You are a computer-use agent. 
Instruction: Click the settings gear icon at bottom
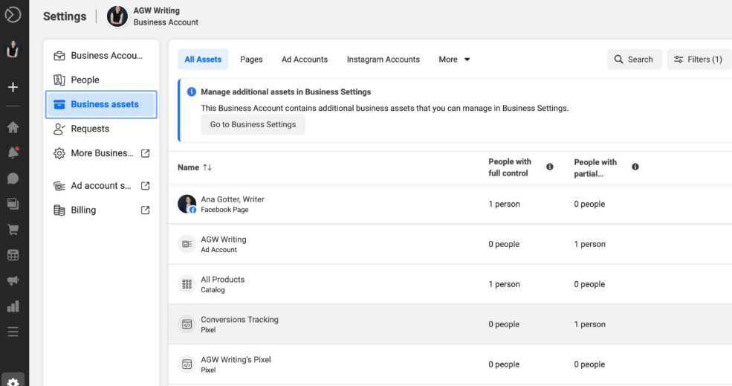13,381
